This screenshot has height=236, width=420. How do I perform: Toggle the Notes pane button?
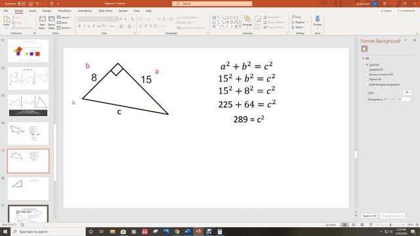coord(331,225)
